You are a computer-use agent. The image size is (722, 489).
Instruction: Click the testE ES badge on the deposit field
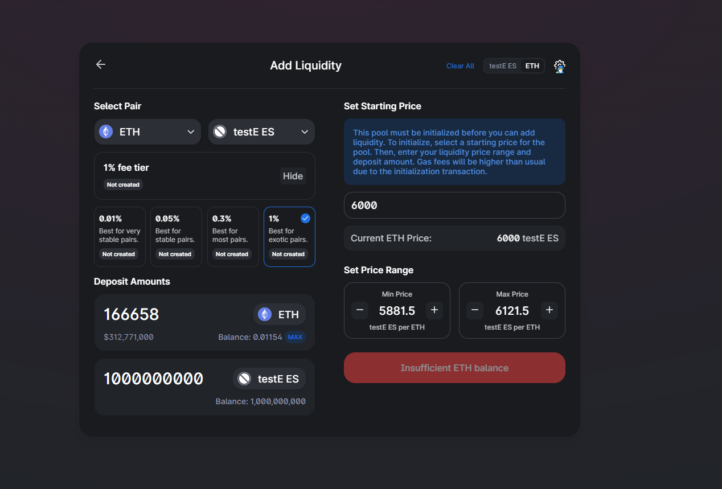269,378
